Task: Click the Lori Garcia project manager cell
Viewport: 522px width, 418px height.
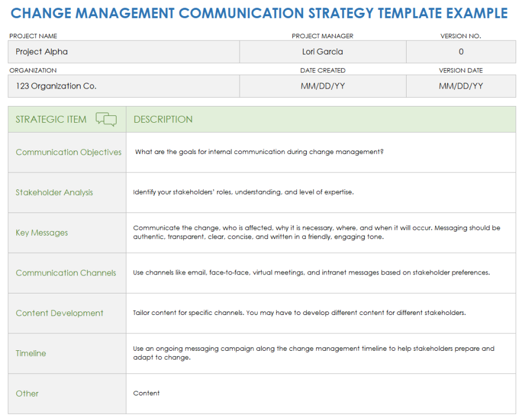Action: 322,52
